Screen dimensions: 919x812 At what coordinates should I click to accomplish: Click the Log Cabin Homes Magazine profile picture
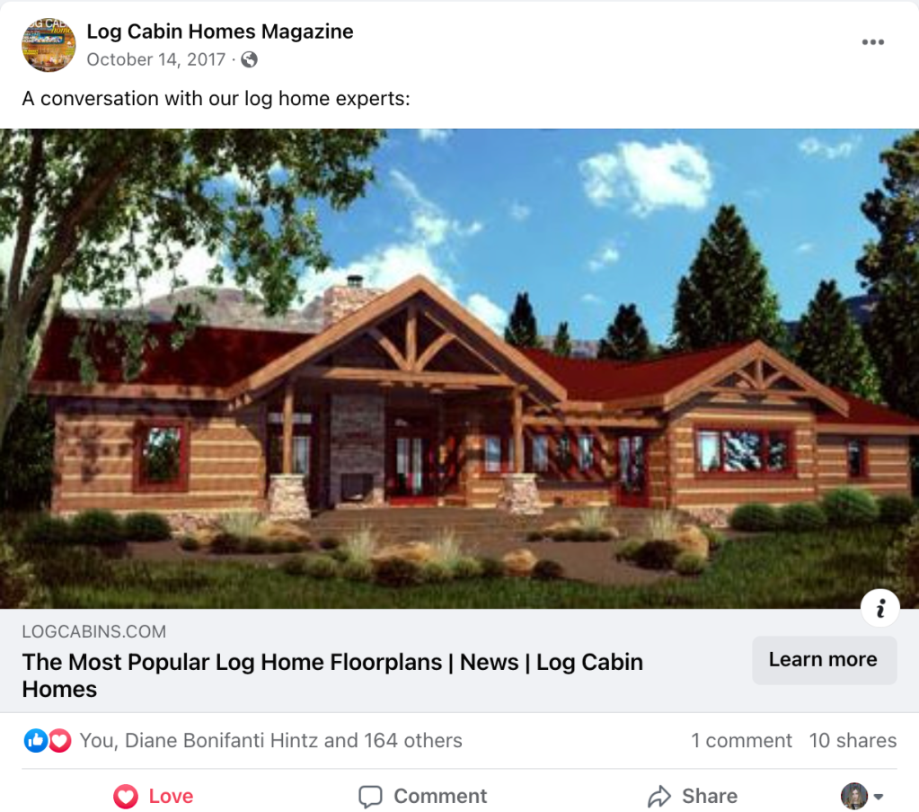click(x=49, y=45)
